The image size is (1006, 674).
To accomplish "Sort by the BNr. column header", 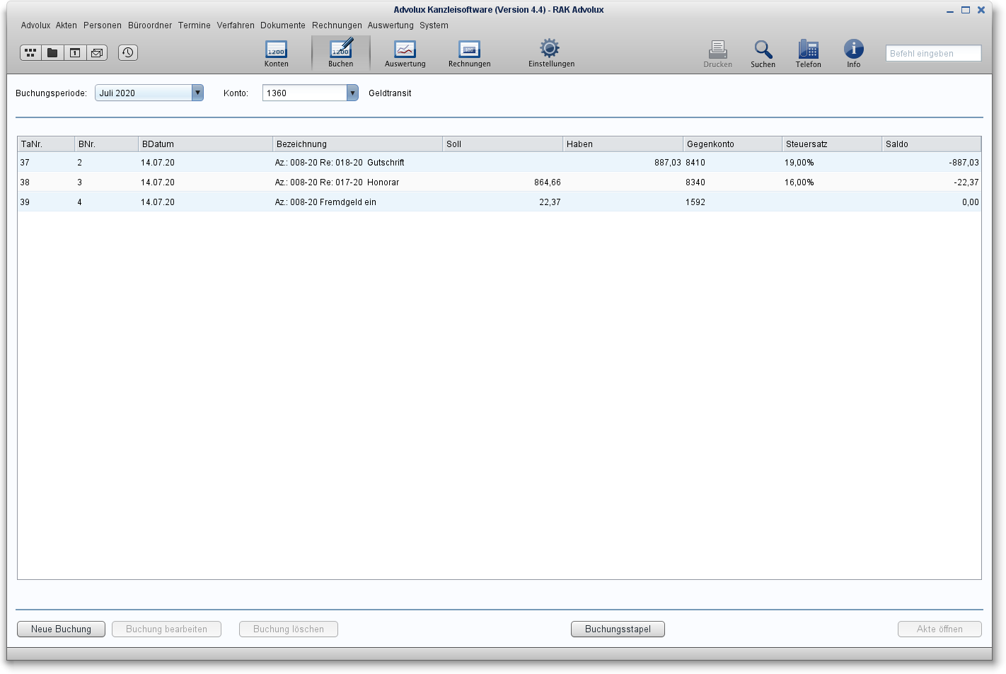I will (106, 144).
